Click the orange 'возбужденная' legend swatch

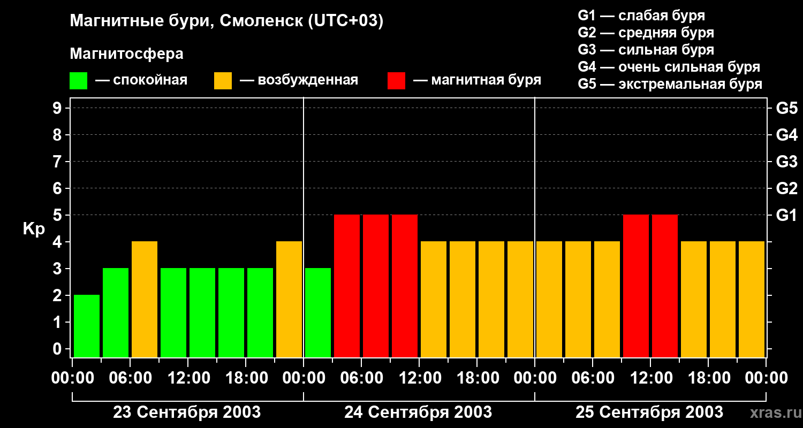(223, 81)
